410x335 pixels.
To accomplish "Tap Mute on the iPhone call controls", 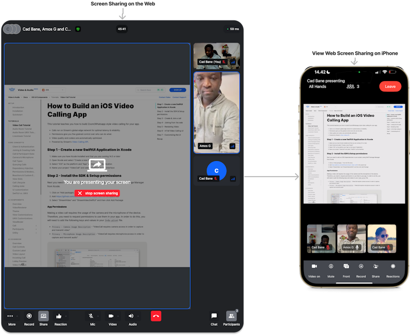I will coord(331,266).
